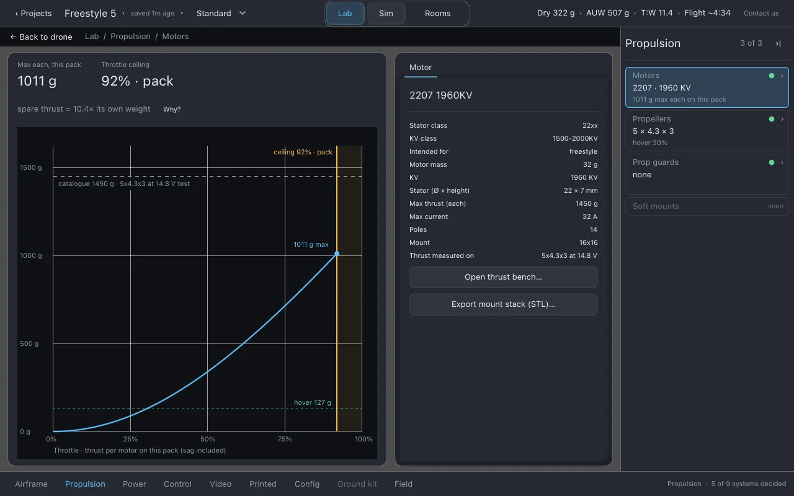Open the Video bottom tab
Viewport: 794px width, 496px height.
pos(220,484)
